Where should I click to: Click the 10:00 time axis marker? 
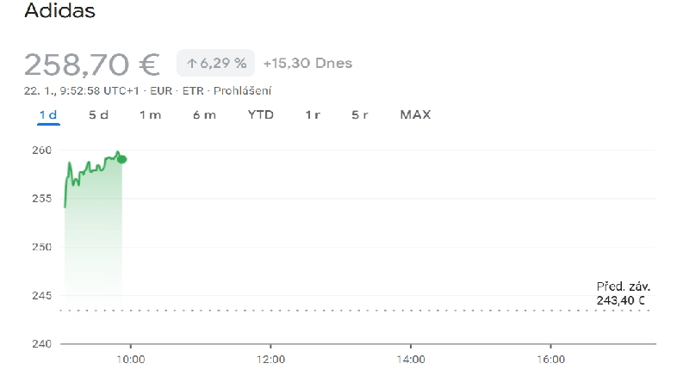click(x=131, y=360)
